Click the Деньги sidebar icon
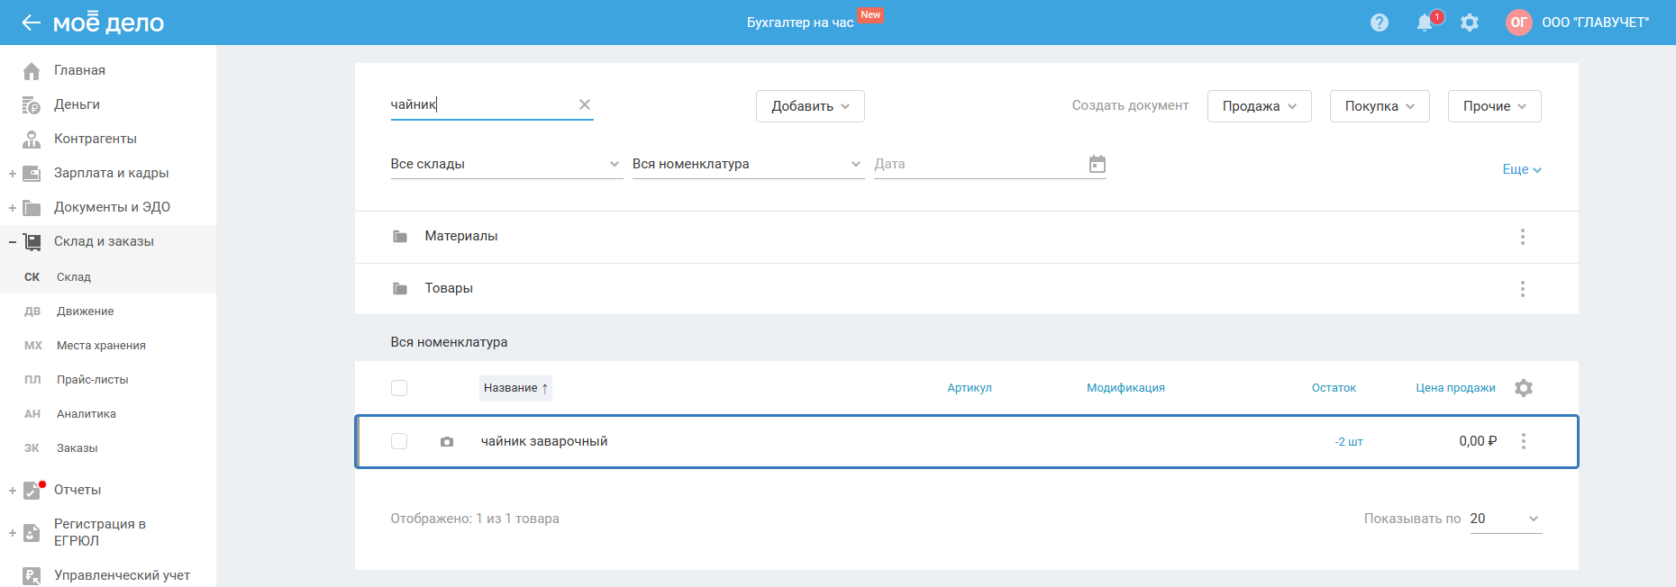Viewport: 1676px width, 587px height. (32, 105)
